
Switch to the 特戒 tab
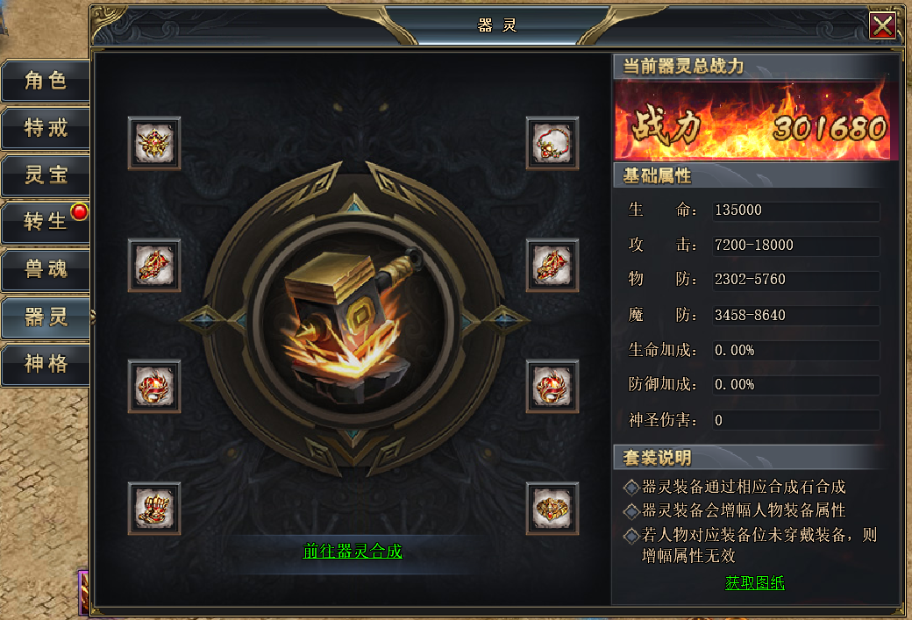(x=46, y=128)
